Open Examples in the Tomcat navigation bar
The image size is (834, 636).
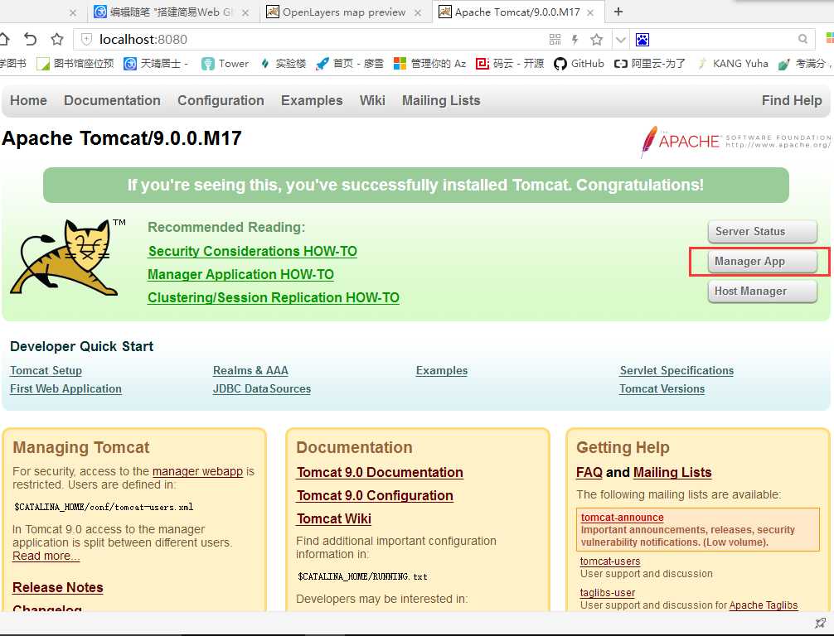312,100
